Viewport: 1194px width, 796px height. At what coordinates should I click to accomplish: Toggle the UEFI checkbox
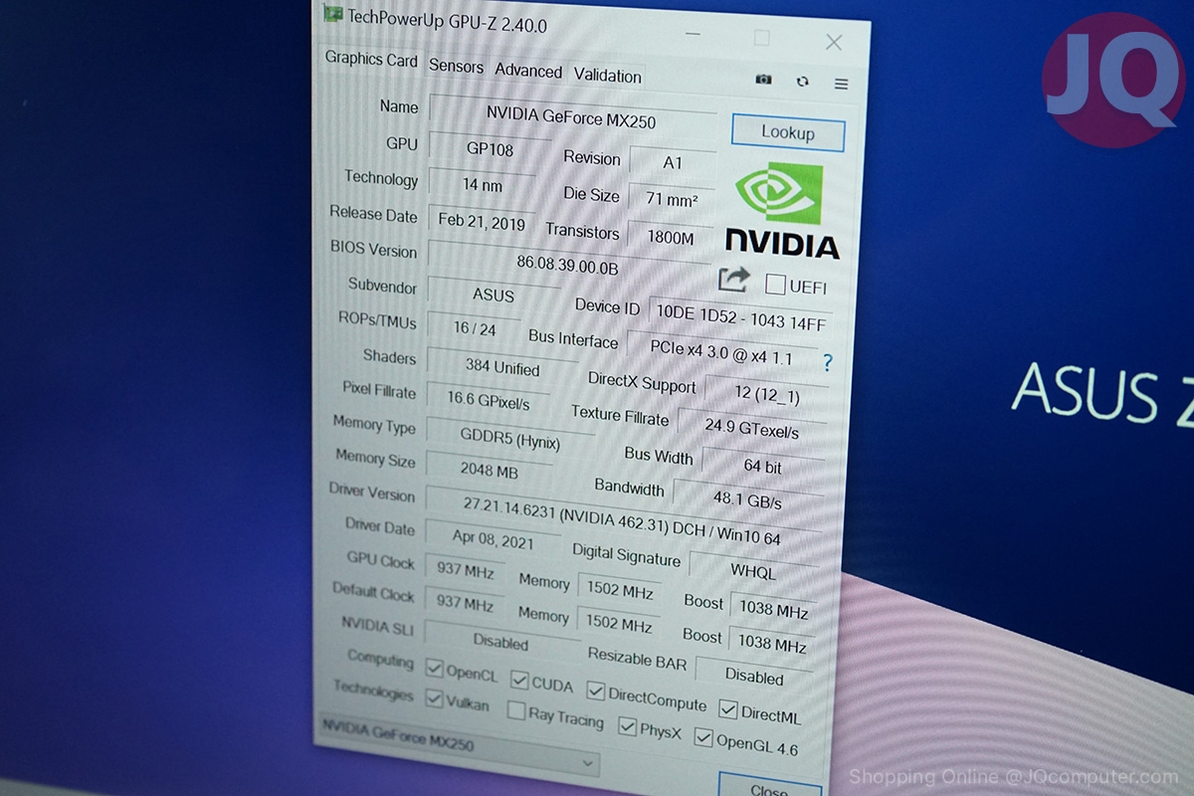[x=775, y=285]
